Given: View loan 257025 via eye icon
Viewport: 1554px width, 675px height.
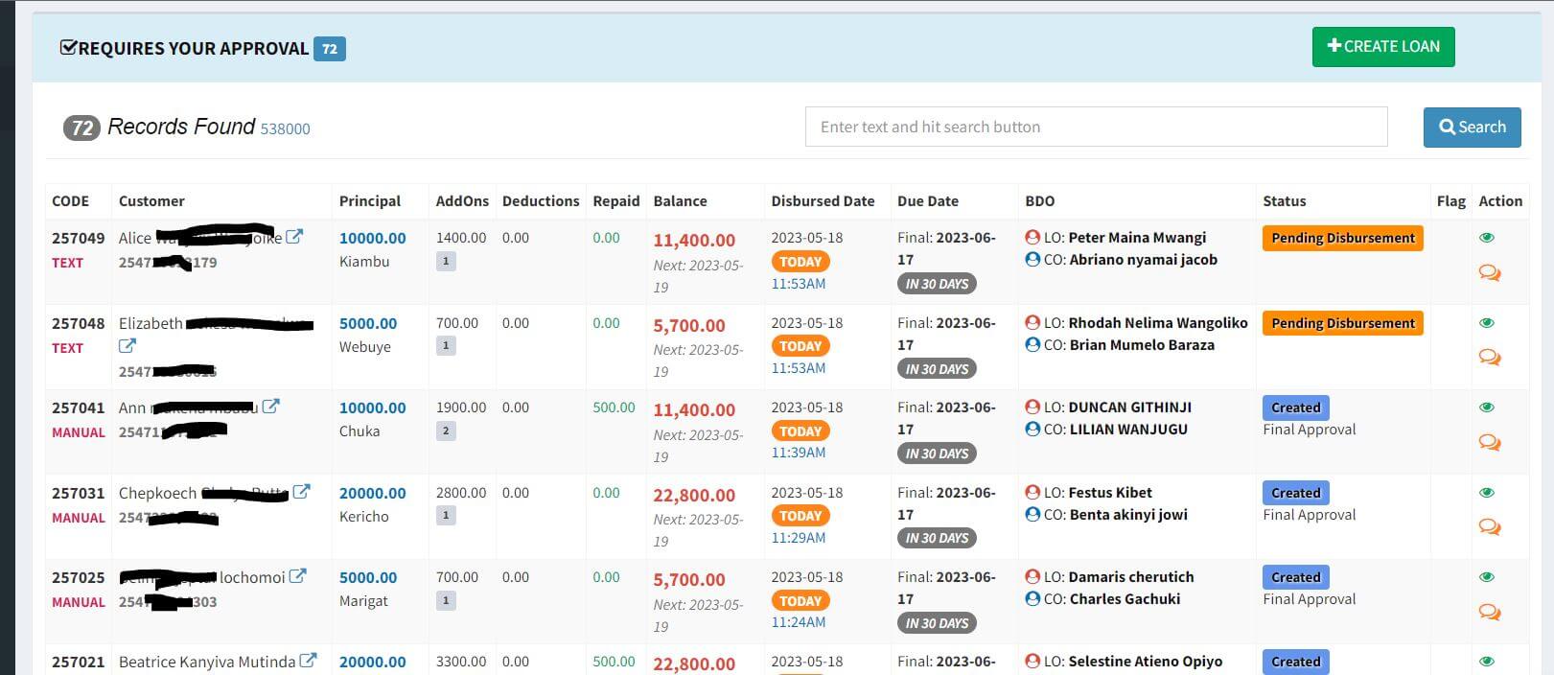Looking at the screenshot, I should [1487, 577].
